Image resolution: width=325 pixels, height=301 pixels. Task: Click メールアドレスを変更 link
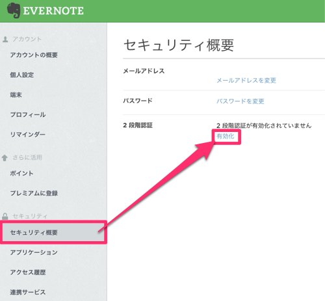click(x=246, y=81)
